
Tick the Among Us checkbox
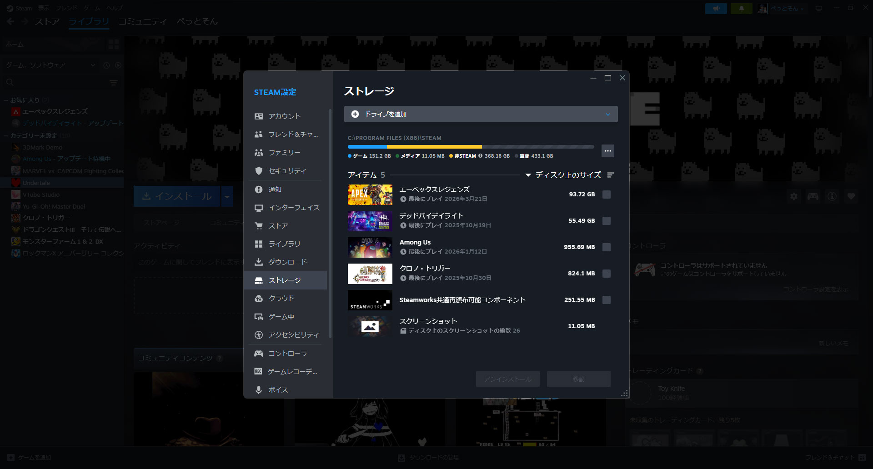(x=606, y=247)
